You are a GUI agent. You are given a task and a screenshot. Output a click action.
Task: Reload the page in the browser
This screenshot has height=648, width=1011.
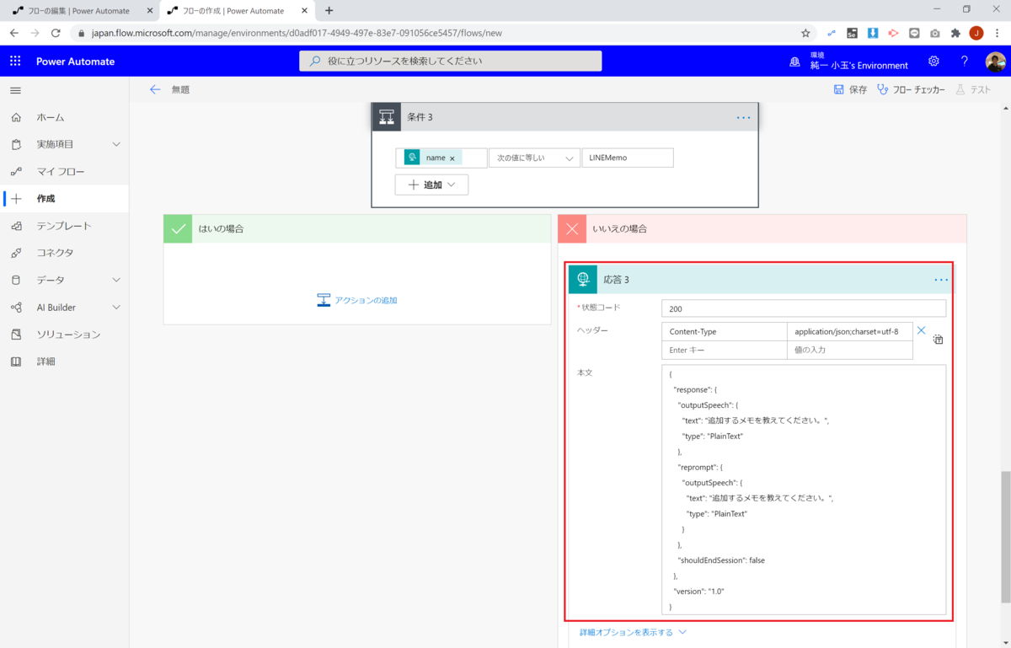pyautogui.click(x=56, y=33)
